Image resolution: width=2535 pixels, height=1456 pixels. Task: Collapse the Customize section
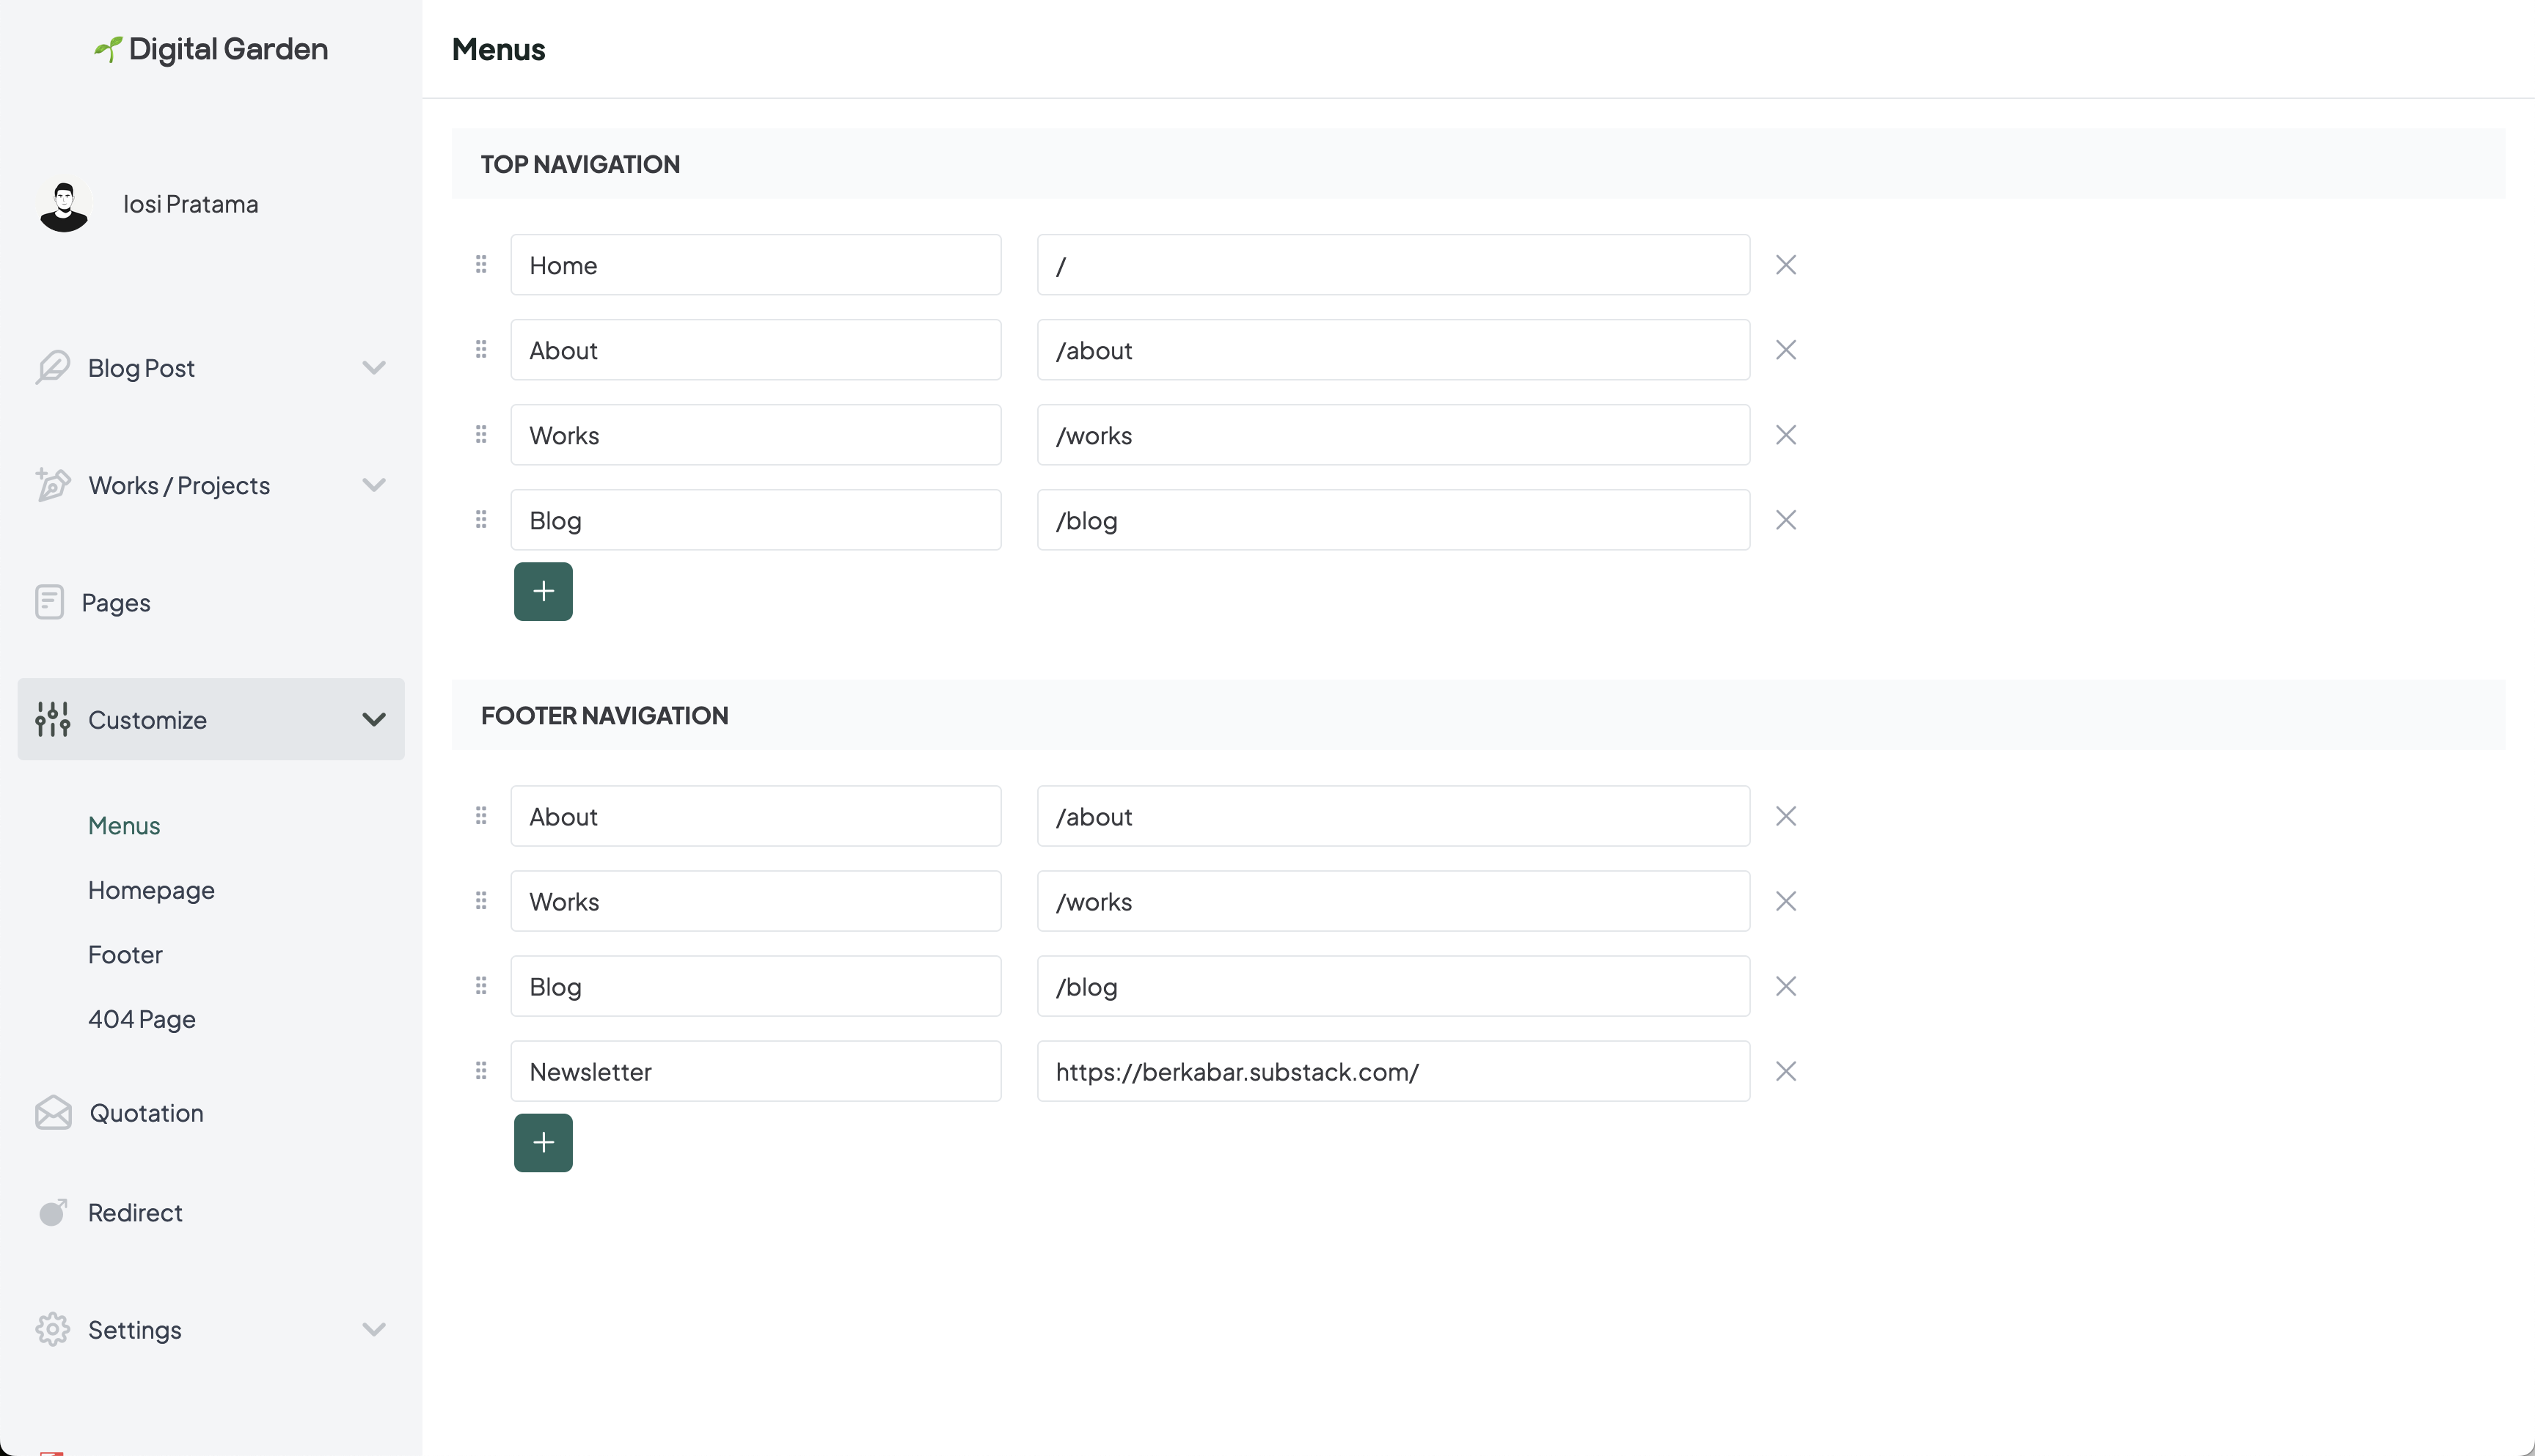[x=373, y=719]
